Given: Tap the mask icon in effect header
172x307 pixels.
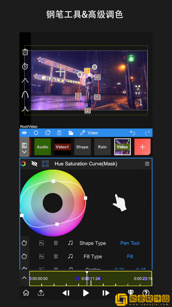Looking at the screenshot, I should (46, 164).
